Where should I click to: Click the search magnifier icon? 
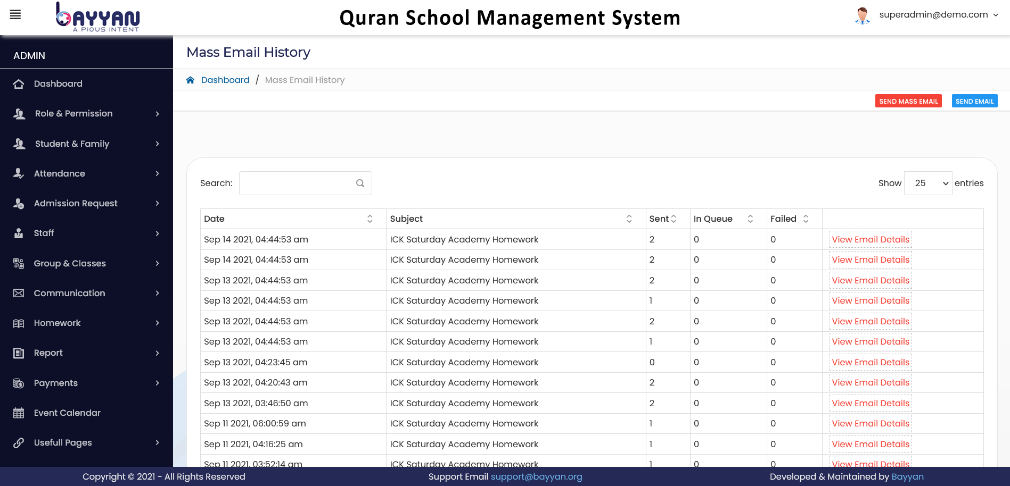pyautogui.click(x=360, y=183)
